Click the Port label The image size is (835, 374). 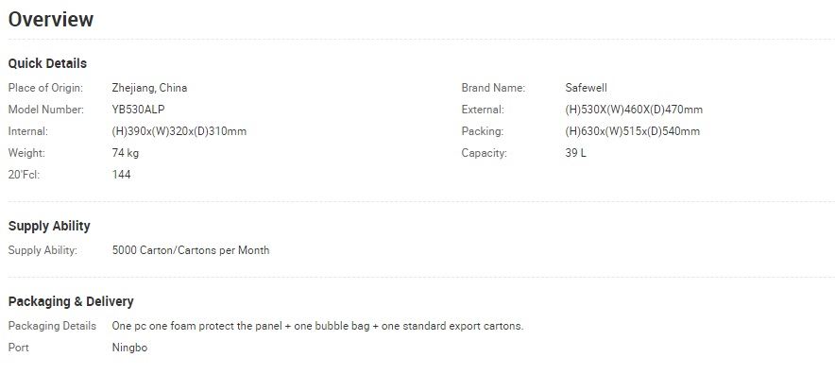point(18,348)
